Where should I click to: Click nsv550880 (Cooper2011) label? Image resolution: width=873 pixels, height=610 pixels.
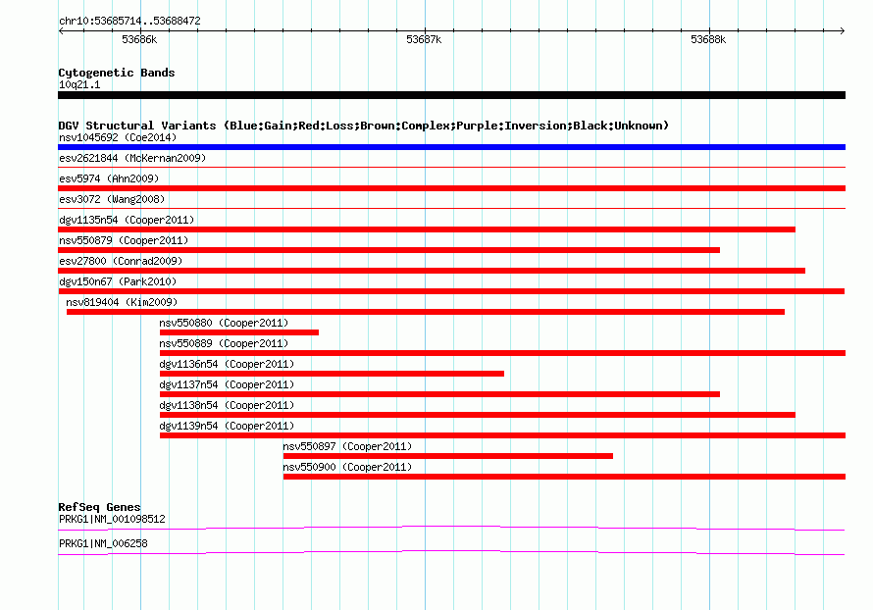(x=224, y=323)
